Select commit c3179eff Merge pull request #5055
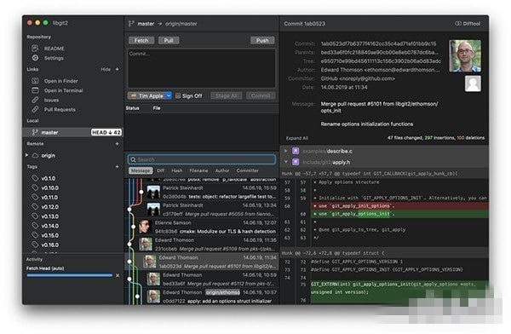511x334 pixels. [x=201, y=210]
